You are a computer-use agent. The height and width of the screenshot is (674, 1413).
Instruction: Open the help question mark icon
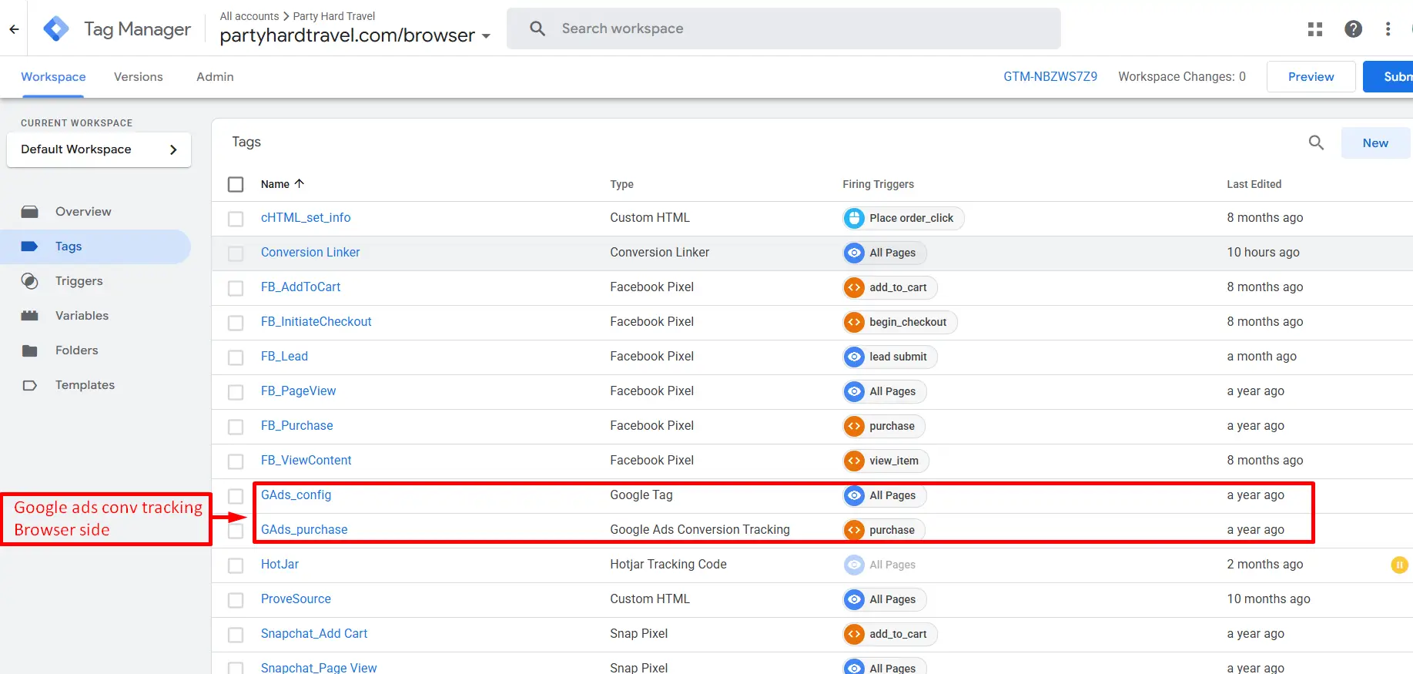[1353, 29]
